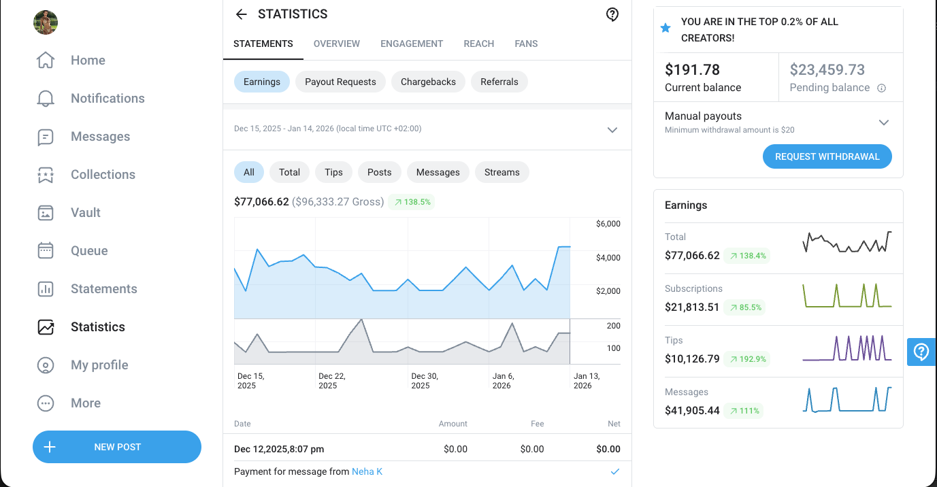Click the check mark on Neha K payment row
Screen dimensions: 937x487
615,471
